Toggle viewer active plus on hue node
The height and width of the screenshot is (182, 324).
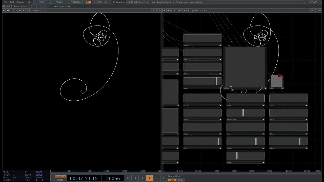pos(263,134)
